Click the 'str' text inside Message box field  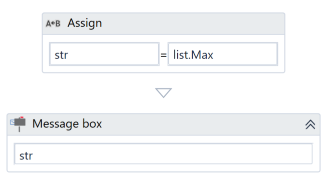pos(26,156)
